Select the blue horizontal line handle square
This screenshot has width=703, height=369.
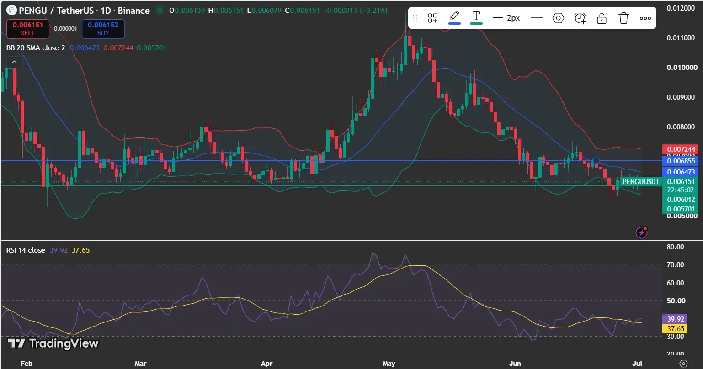click(x=596, y=161)
